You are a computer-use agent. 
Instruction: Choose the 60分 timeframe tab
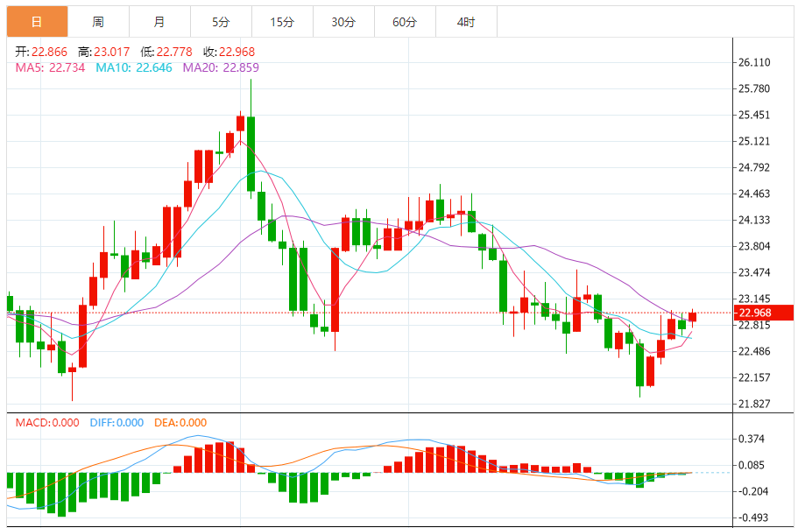[405, 22]
